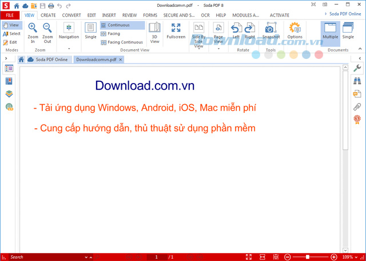Rotate page Right
The height and width of the screenshot is (261, 366).
pyautogui.click(x=250, y=30)
